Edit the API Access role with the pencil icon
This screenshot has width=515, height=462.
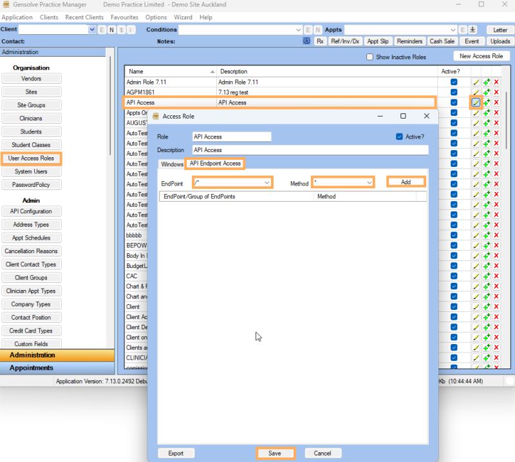click(x=476, y=102)
